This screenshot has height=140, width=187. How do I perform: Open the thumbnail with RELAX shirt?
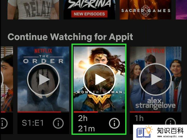coord(33,9)
